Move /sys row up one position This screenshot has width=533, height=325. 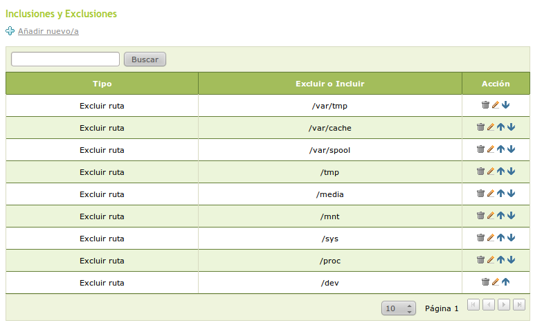(500, 238)
